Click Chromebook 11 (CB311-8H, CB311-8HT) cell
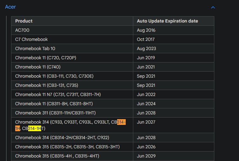239x161 pixels. point(54,104)
